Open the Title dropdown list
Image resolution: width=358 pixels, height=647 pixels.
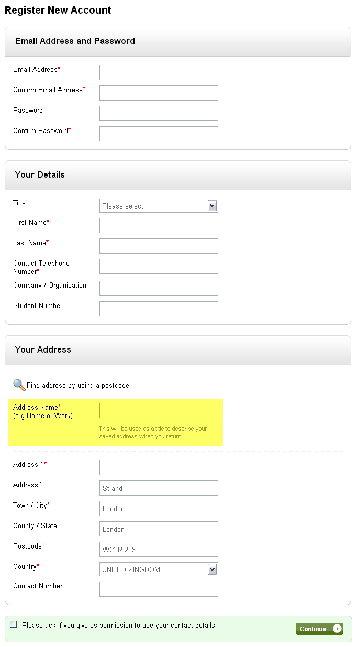(159, 206)
